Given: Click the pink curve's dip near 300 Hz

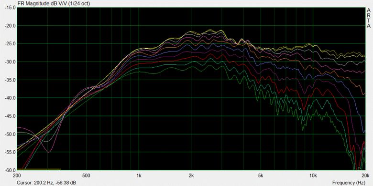Looking at the screenshot, I should (48, 152).
